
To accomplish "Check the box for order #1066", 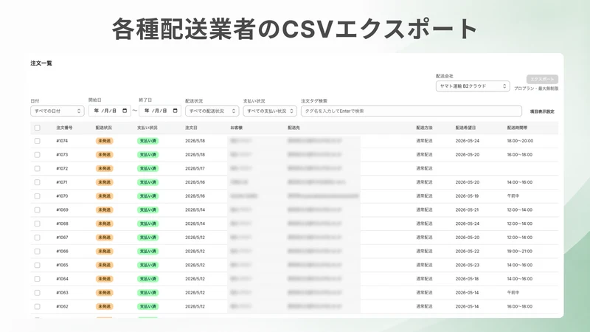I will pos(38,251).
